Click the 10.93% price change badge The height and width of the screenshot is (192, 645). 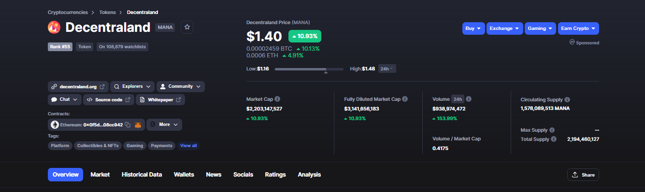tap(305, 36)
